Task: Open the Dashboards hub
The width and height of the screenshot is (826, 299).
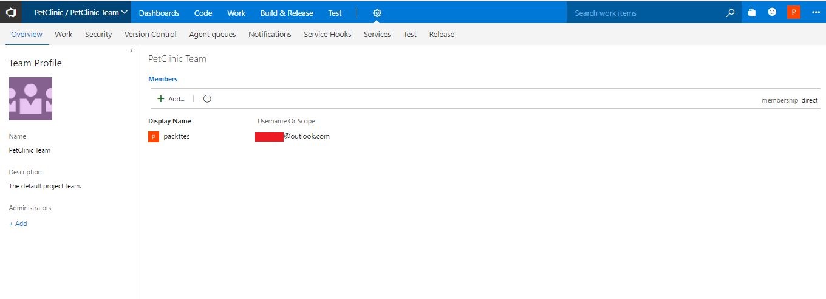Action: (159, 13)
